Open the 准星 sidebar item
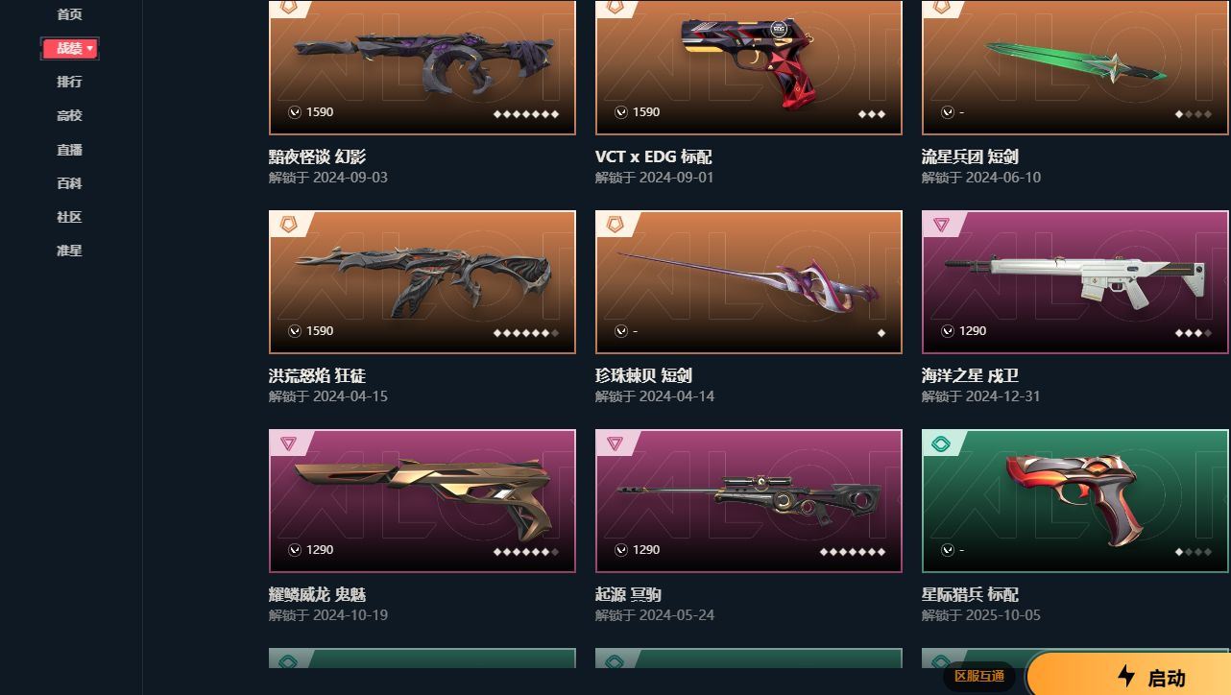The image size is (1231, 695). pyautogui.click(x=69, y=251)
